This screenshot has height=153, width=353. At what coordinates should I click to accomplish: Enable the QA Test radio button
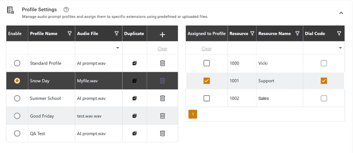[x=17, y=133]
